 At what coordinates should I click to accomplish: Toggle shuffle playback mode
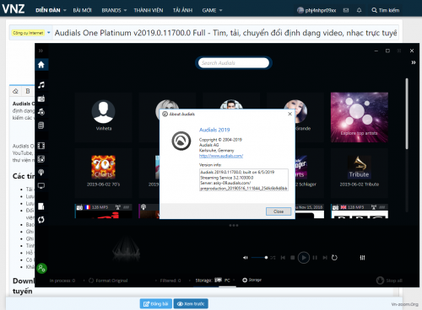tap(273, 258)
